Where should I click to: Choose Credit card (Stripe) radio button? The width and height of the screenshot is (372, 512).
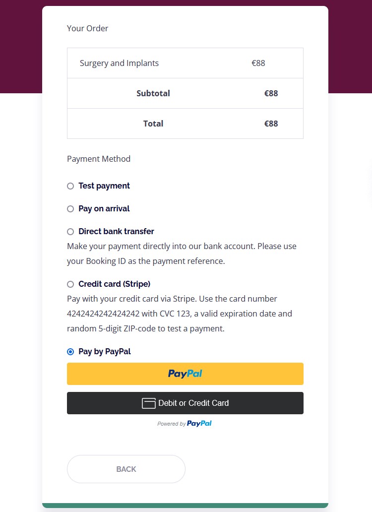click(x=70, y=284)
